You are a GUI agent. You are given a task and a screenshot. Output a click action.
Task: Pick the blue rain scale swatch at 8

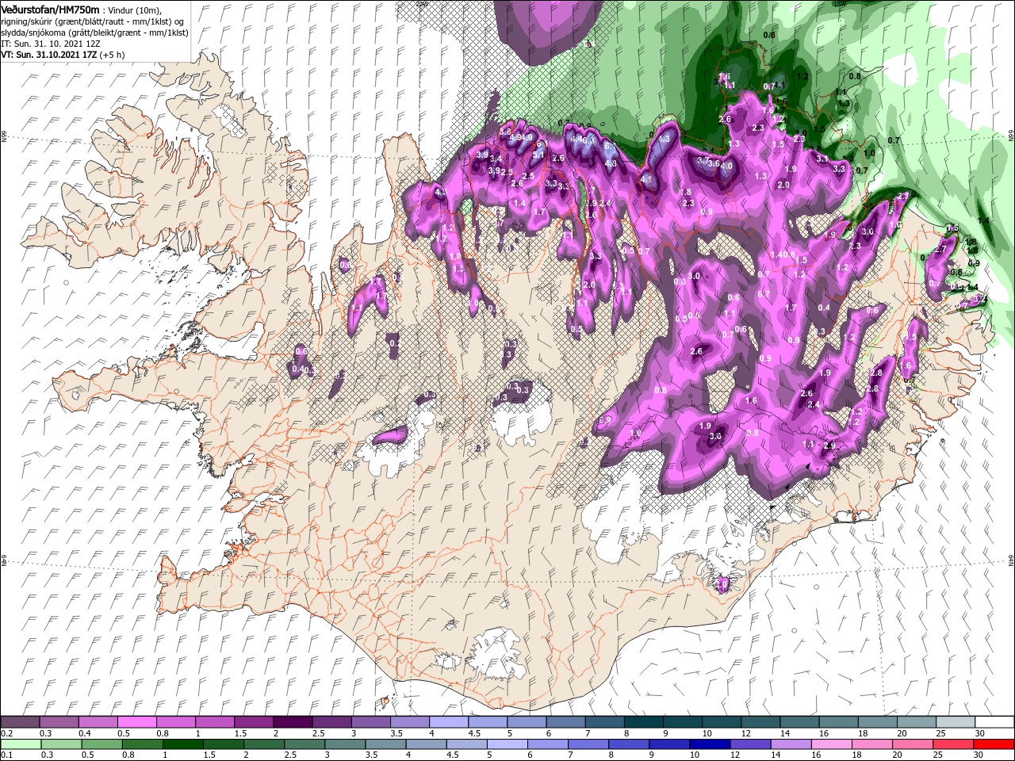click(x=629, y=744)
